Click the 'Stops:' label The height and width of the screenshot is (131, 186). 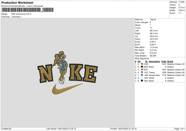[138, 25]
